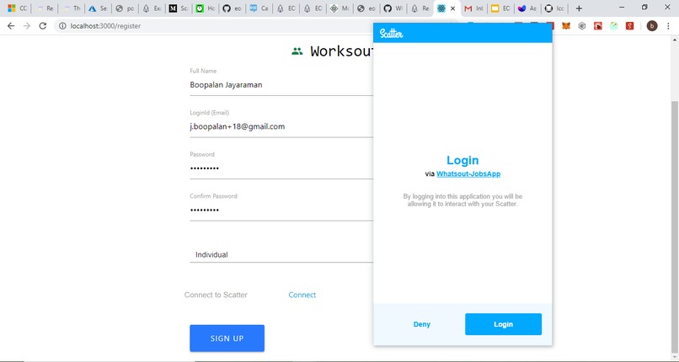Click the browser forward arrow

click(x=27, y=26)
